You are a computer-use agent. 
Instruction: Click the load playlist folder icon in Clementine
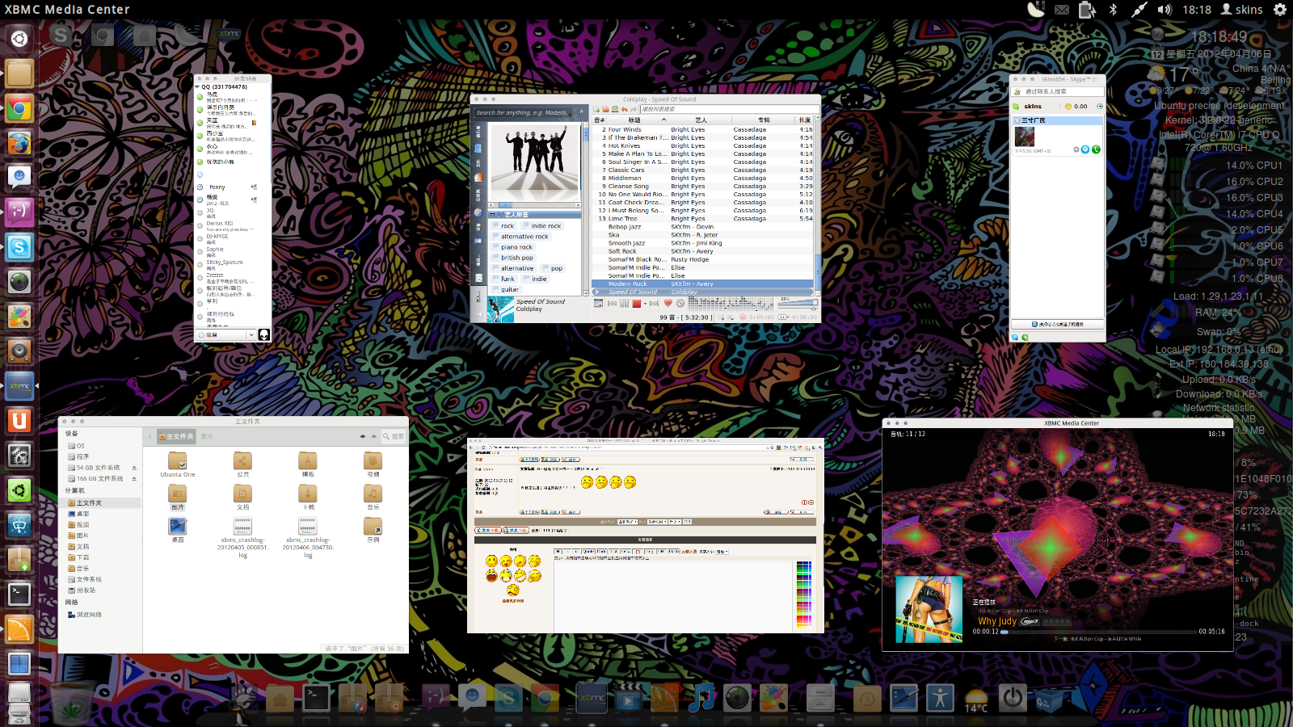tap(606, 109)
